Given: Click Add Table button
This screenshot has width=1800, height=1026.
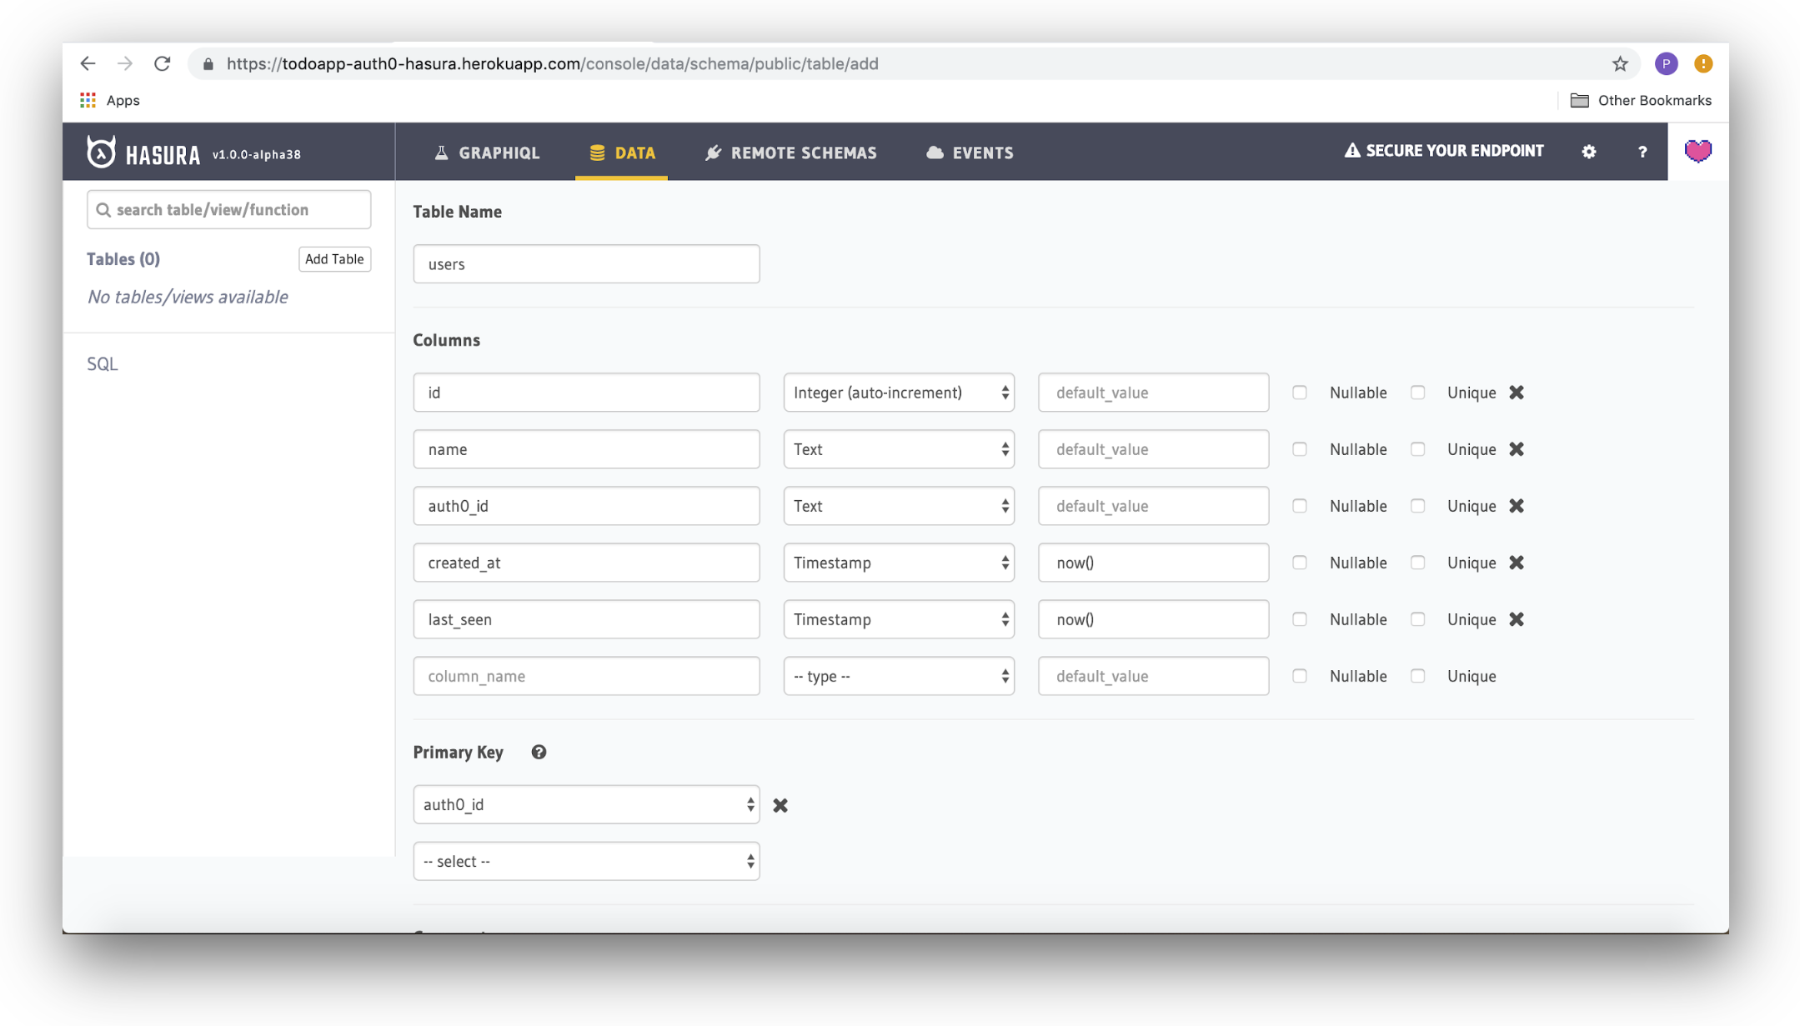Looking at the screenshot, I should 333,258.
